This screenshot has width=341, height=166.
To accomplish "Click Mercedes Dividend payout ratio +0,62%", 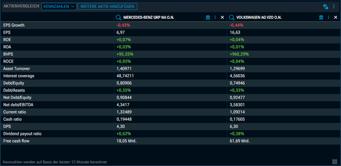I will tap(124, 134).
